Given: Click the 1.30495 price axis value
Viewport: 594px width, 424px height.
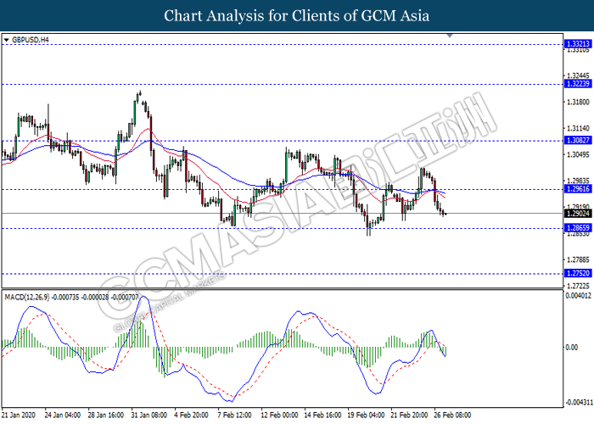Looking at the screenshot, I should (578, 154).
